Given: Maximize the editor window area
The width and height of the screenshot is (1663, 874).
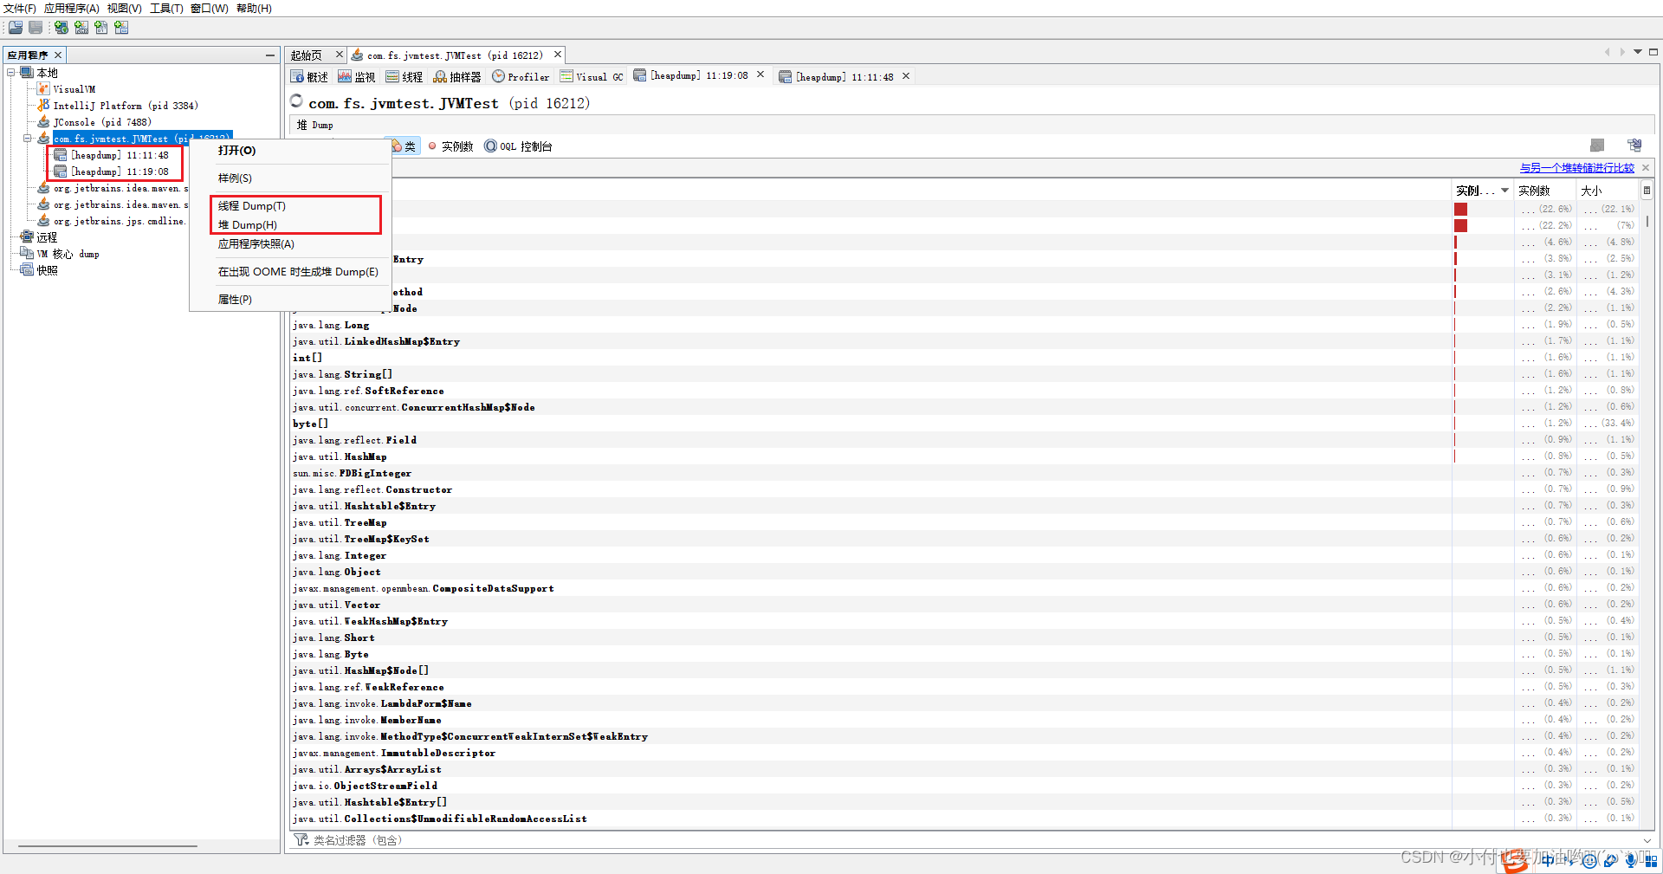Looking at the screenshot, I should pyautogui.click(x=1653, y=52).
